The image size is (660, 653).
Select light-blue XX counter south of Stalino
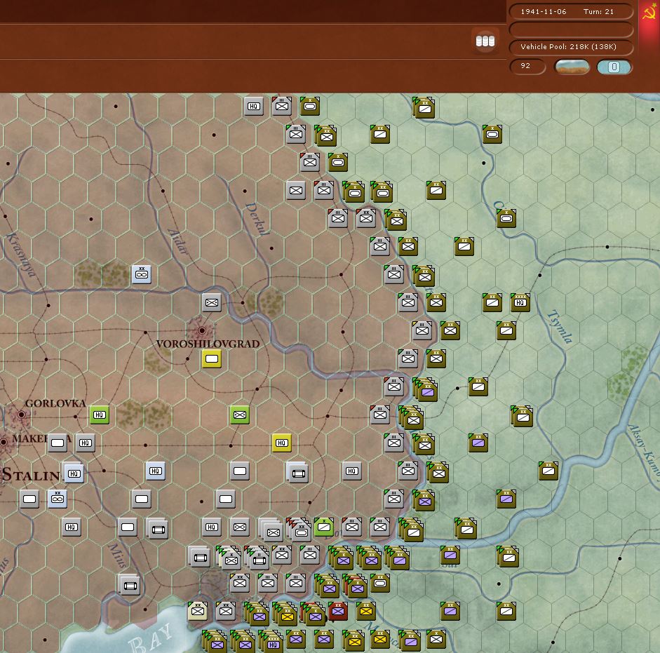tap(58, 499)
